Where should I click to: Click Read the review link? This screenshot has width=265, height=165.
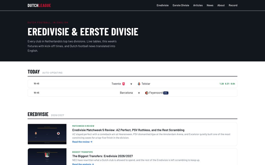(x=82, y=142)
